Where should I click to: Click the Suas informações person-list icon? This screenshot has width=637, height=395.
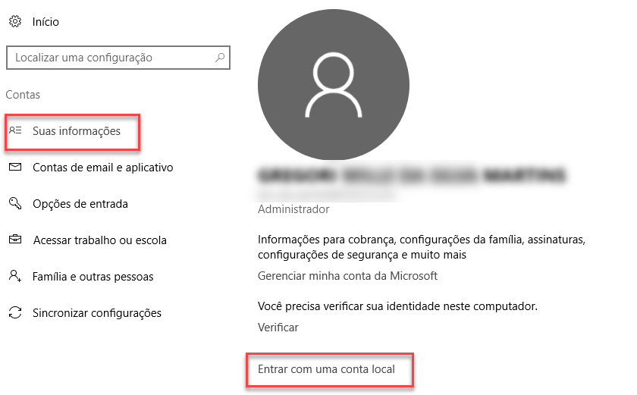coord(15,130)
